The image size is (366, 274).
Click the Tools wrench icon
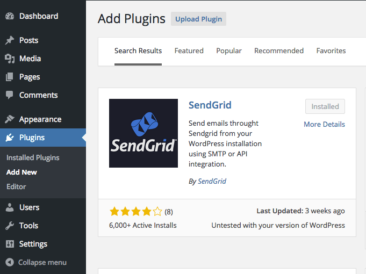10,226
